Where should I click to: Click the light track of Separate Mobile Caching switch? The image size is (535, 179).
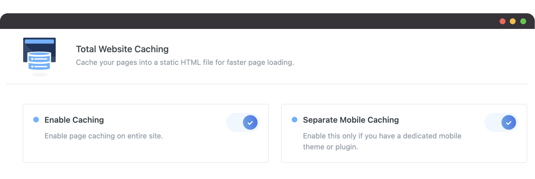click(x=493, y=122)
